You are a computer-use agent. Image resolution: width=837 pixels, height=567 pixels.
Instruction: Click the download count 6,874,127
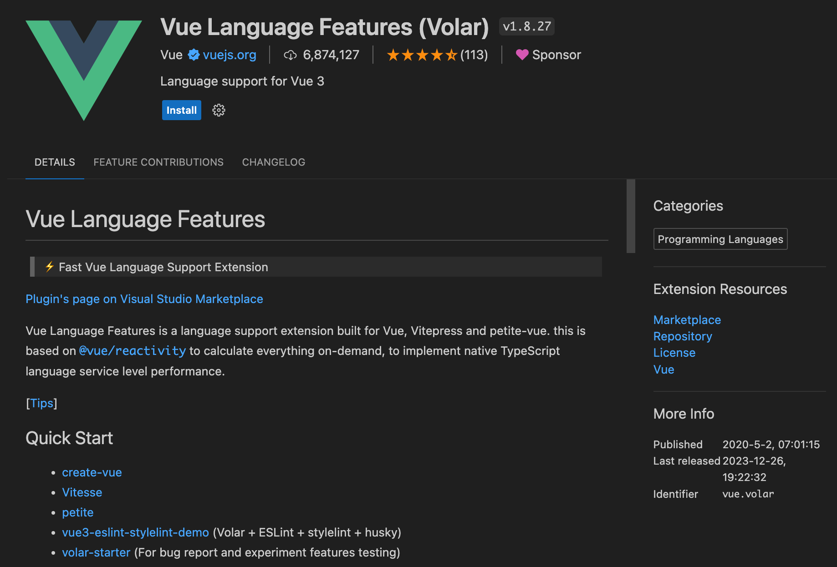point(331,55)
